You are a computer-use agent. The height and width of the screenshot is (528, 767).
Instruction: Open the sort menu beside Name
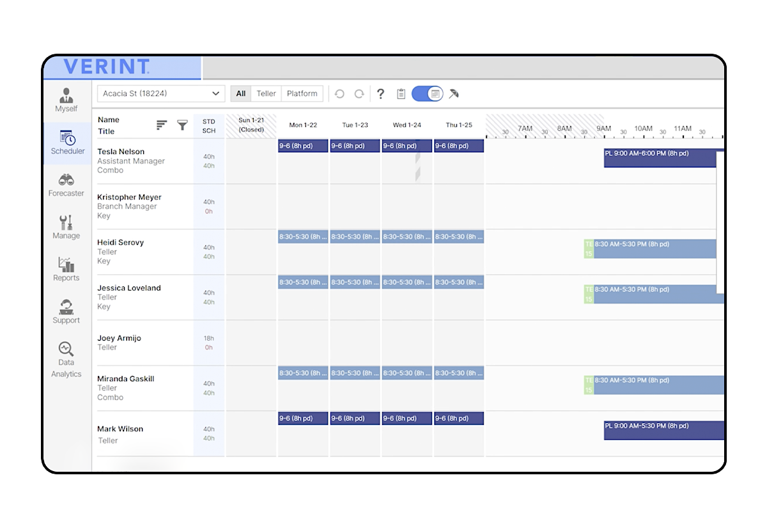162,125
